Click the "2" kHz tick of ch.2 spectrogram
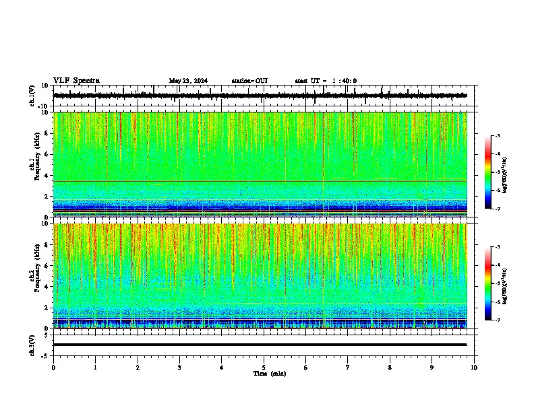 48,308
